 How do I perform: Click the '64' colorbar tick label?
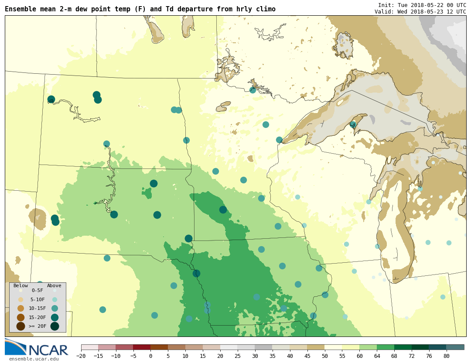[x=377, y=356]
